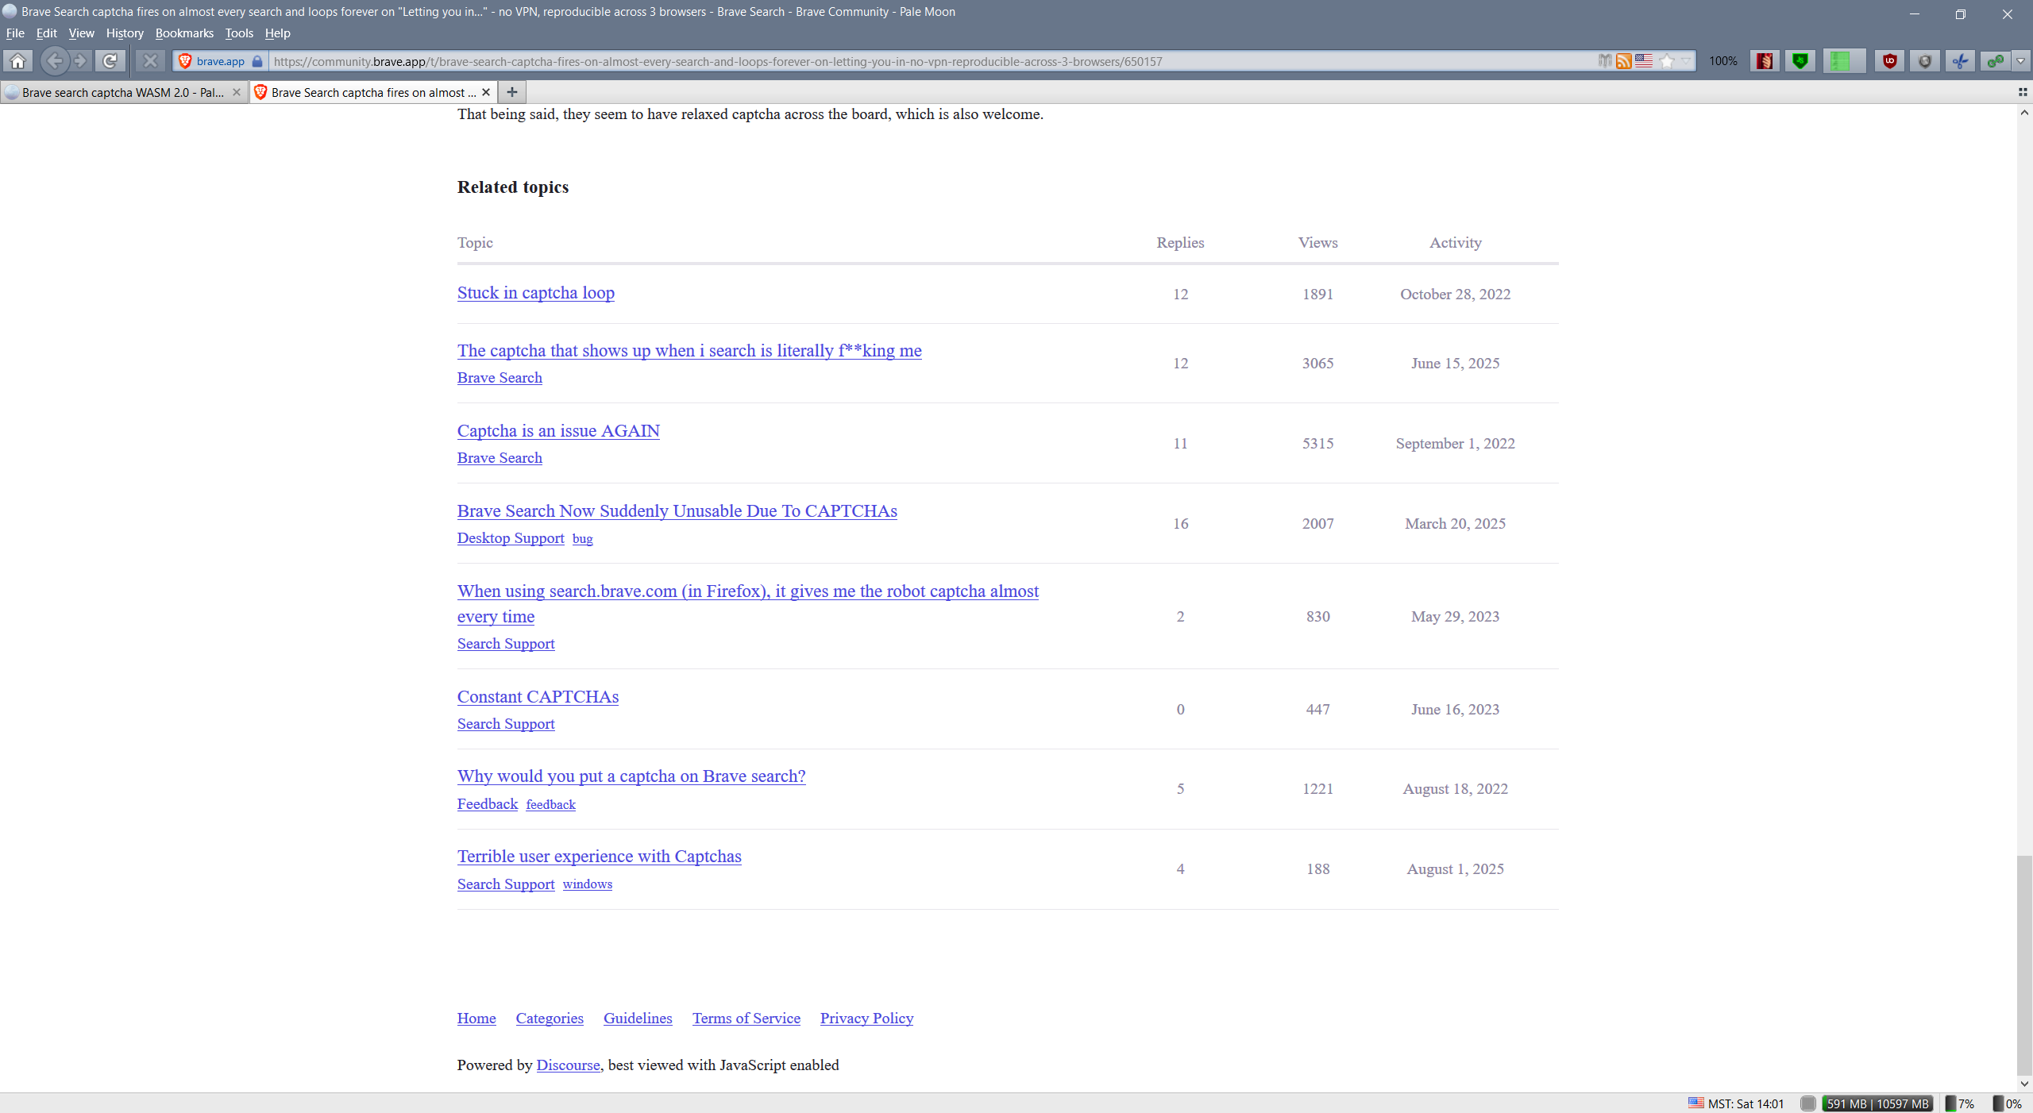
Task: Click the URL address field
Action: pos(874,61)
